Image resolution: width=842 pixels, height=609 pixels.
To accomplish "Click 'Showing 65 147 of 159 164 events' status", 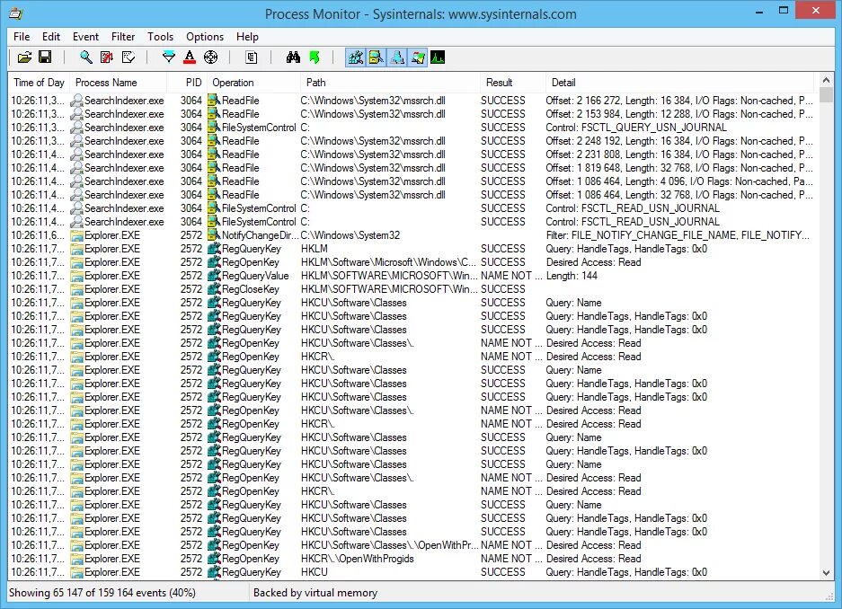I will pyautogui.click(x=102, y=592).
